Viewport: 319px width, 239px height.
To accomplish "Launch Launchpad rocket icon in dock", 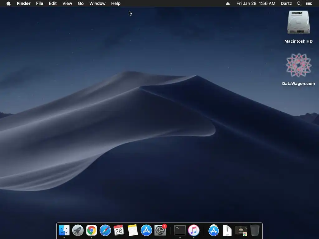I will click(78, 231).
